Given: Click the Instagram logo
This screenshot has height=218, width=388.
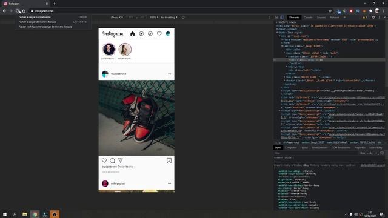Looking at the screenshot, I should (113, 34).
